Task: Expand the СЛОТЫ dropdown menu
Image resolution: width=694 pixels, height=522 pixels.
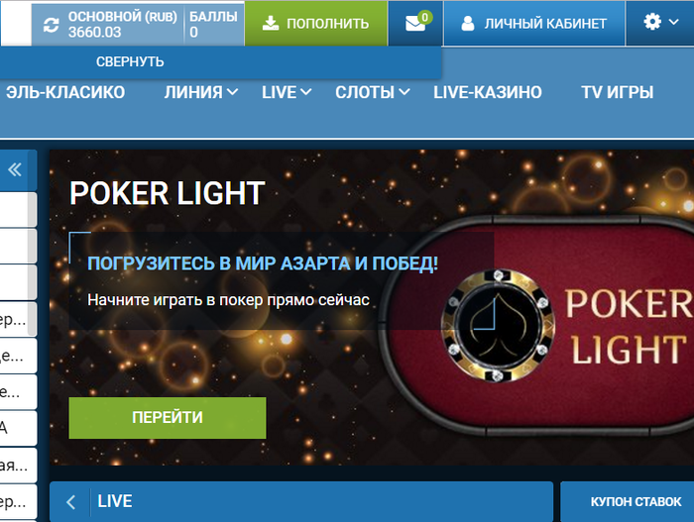Action: [372, 92]
